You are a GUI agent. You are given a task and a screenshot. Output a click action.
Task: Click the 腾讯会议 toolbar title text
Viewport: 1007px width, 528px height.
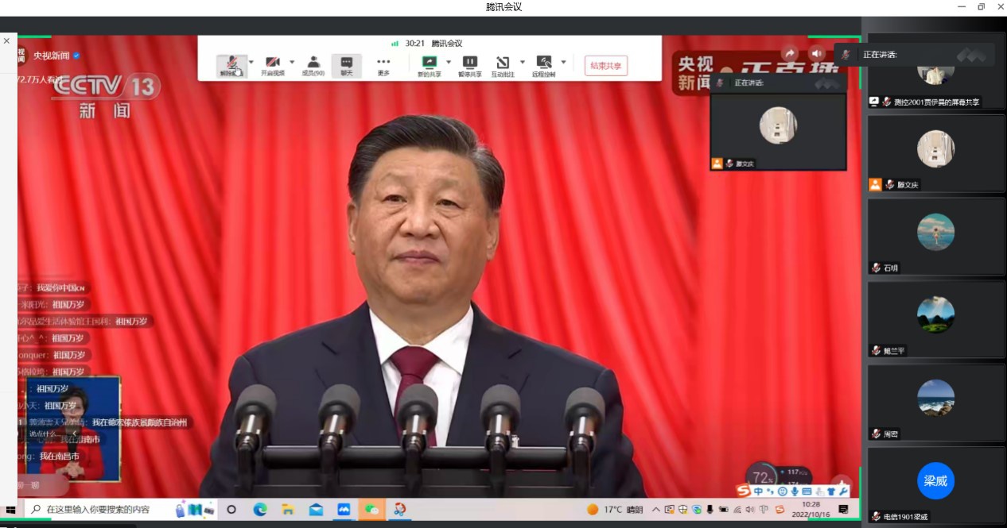pos(447,43)
